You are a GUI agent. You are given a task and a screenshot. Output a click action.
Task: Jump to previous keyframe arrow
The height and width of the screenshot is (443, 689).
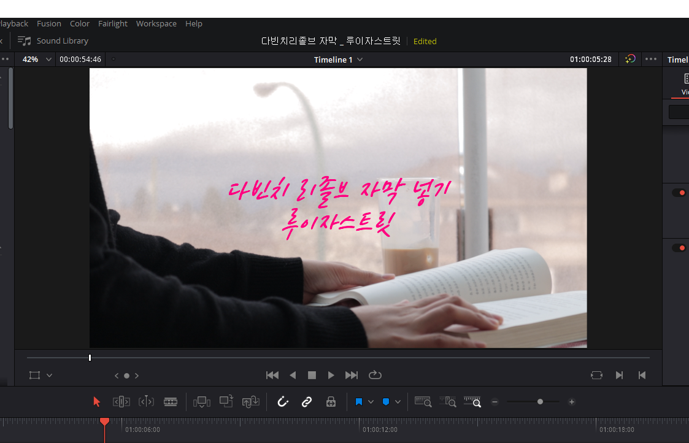[117, 376]
